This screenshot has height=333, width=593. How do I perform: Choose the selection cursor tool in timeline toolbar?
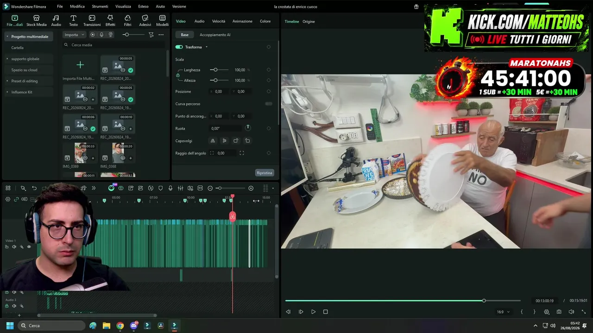(23, 188)
